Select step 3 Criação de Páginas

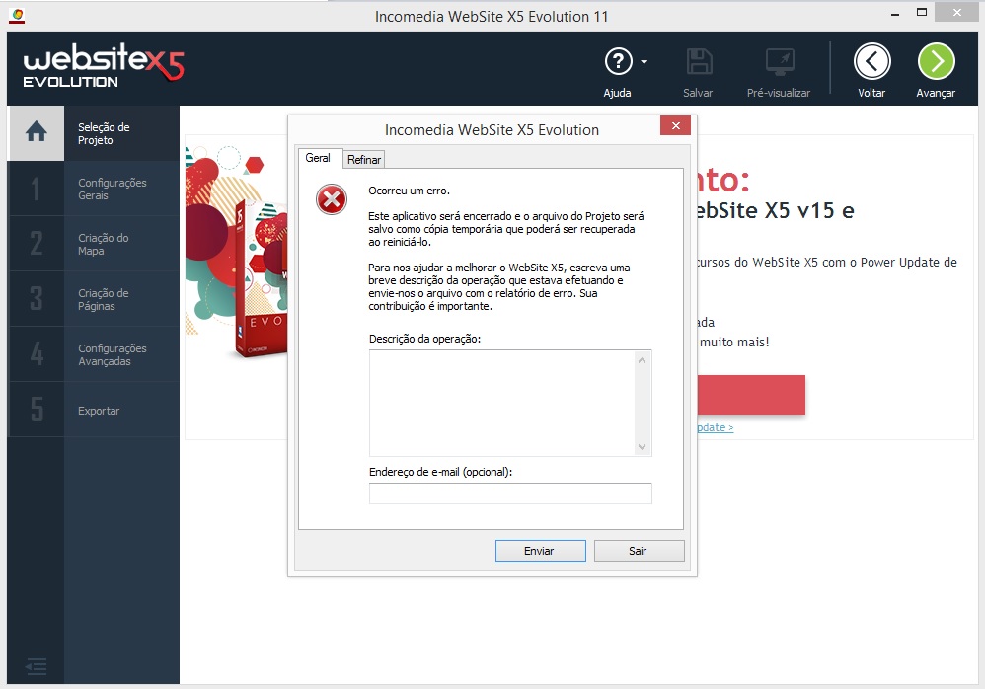pyautogui.click(x=94, y=300)
